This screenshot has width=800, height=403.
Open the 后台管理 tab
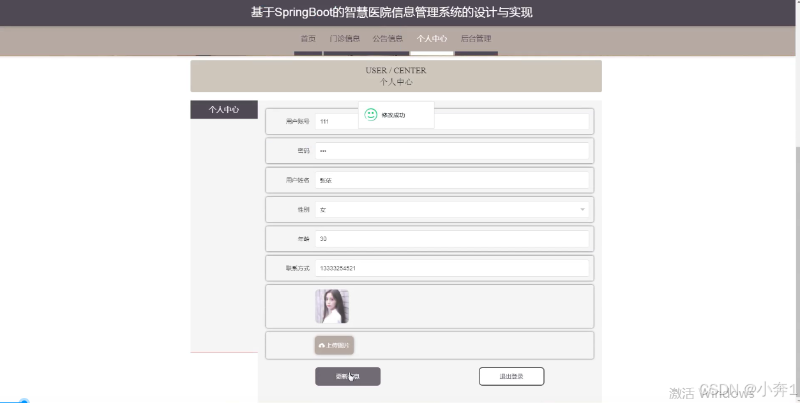click(x=476, y=38)
